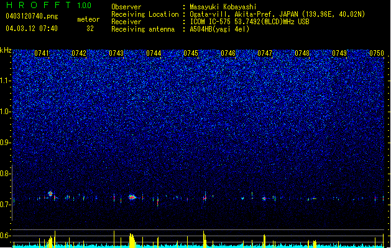Viewport: 391px width, 248px height.
Task: Click the 0.7 kHz frequency axis label
Action: (x=6, y=205)
